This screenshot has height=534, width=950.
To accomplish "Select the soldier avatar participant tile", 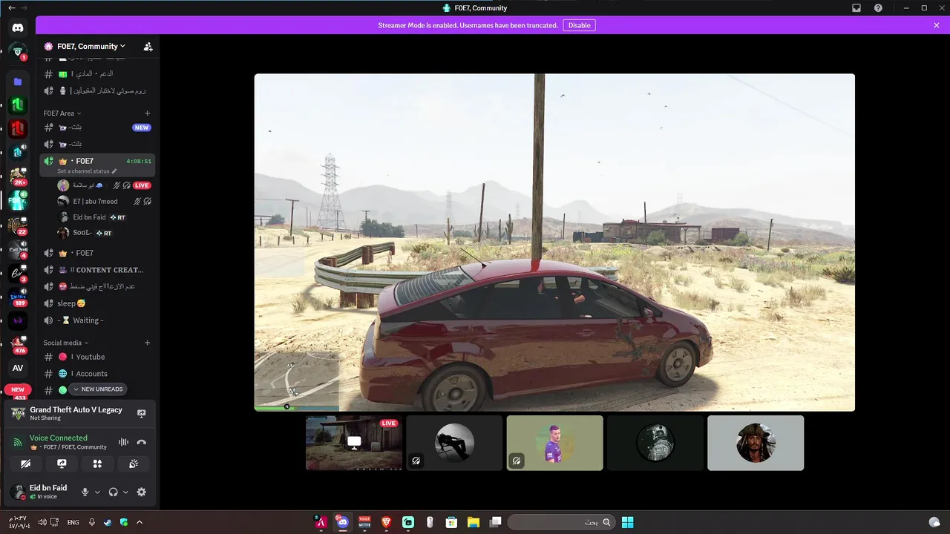I will 655,443.
